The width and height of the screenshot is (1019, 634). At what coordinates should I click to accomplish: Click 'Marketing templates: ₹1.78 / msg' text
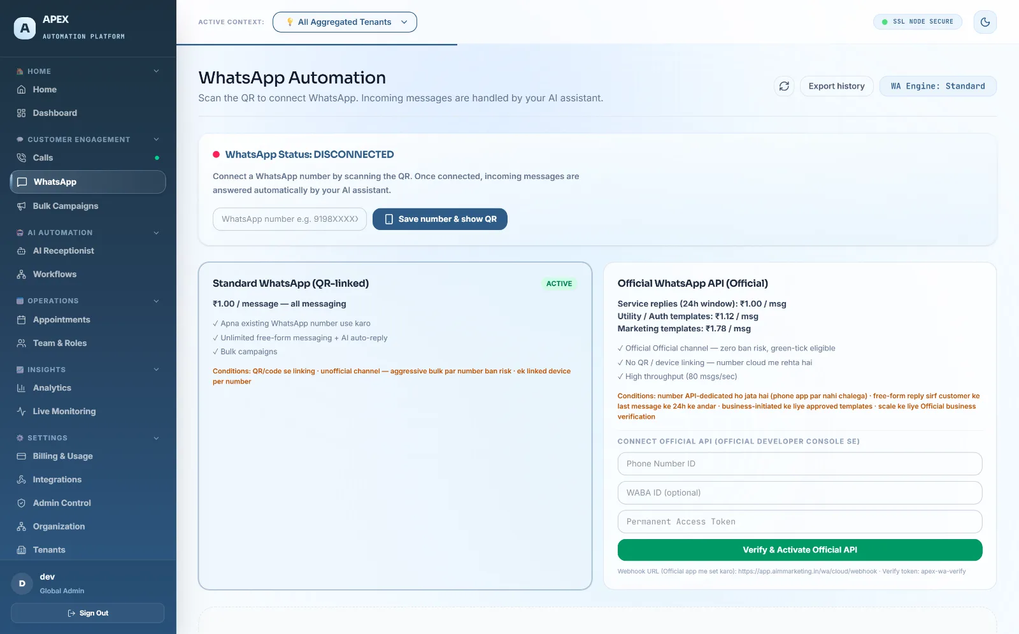[684, 329]
